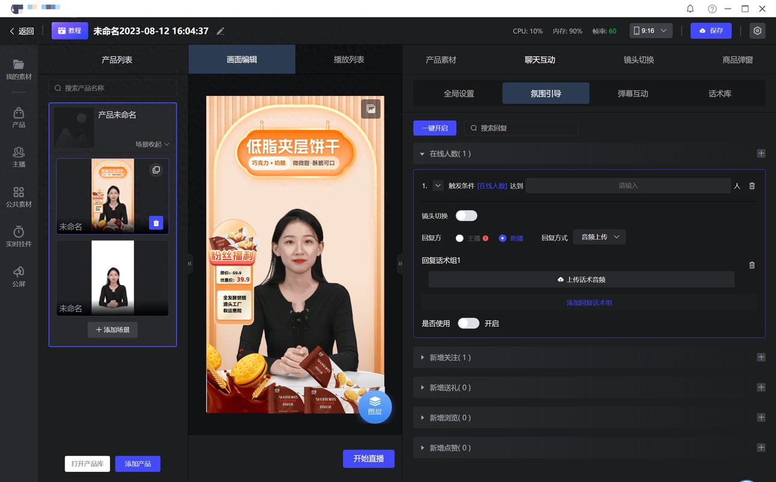Delete the first scene using its trash icon

pos(156,222)
